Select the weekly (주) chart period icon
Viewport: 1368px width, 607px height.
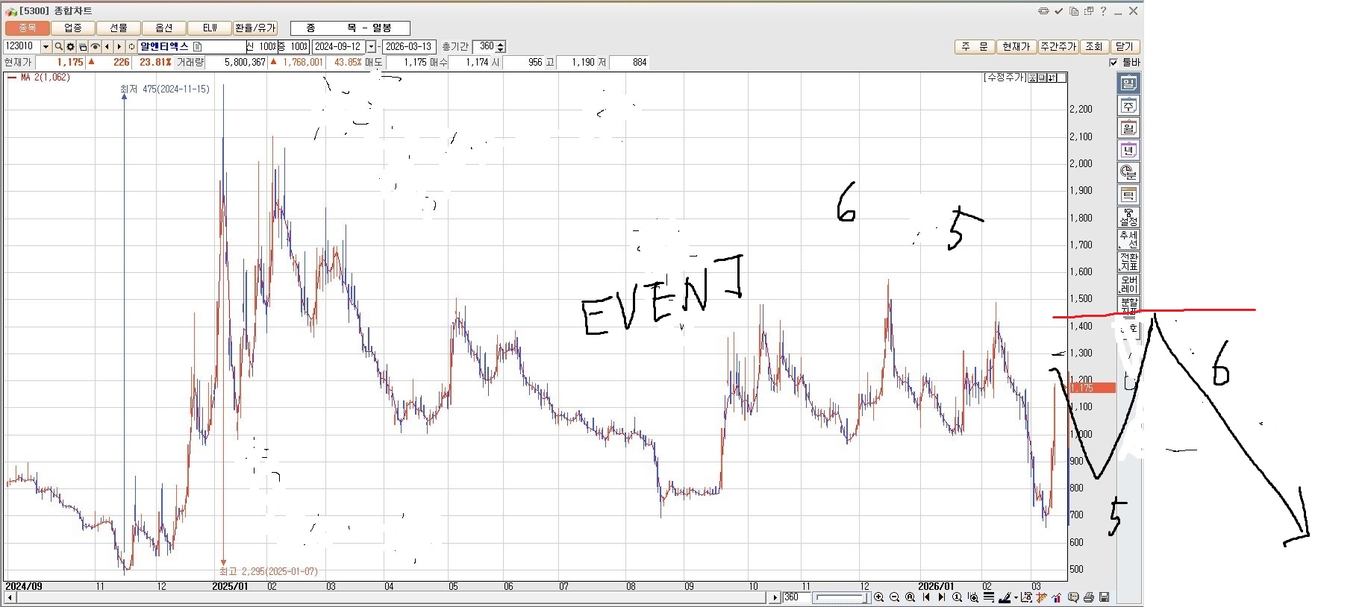pos(1128,106)
